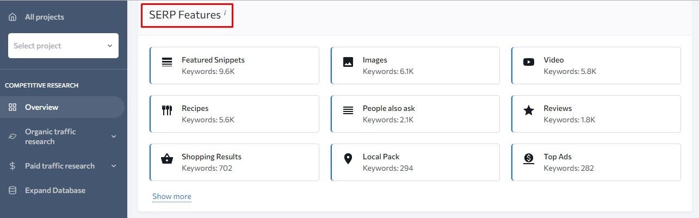Open Expand Database in sidebar

(55, 190)
